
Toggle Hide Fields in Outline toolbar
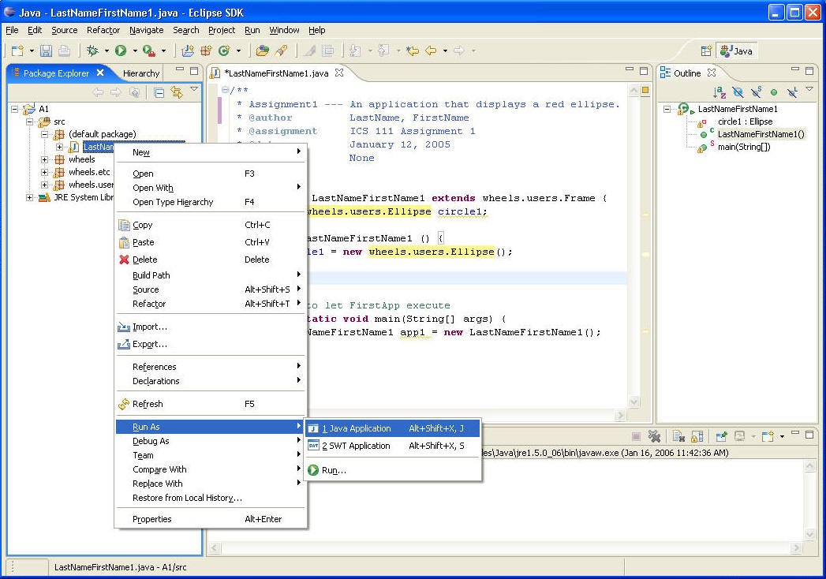tap(738, 93)
